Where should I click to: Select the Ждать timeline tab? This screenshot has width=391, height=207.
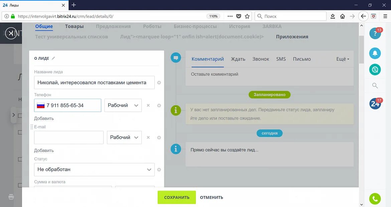(x=238, y=59)
